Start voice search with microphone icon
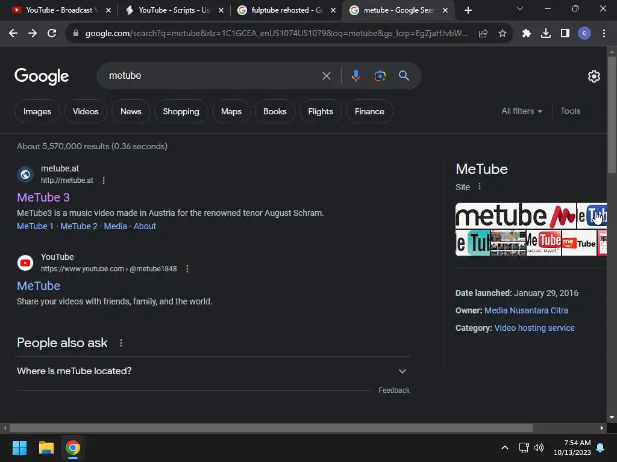 (x=355, y=76)
